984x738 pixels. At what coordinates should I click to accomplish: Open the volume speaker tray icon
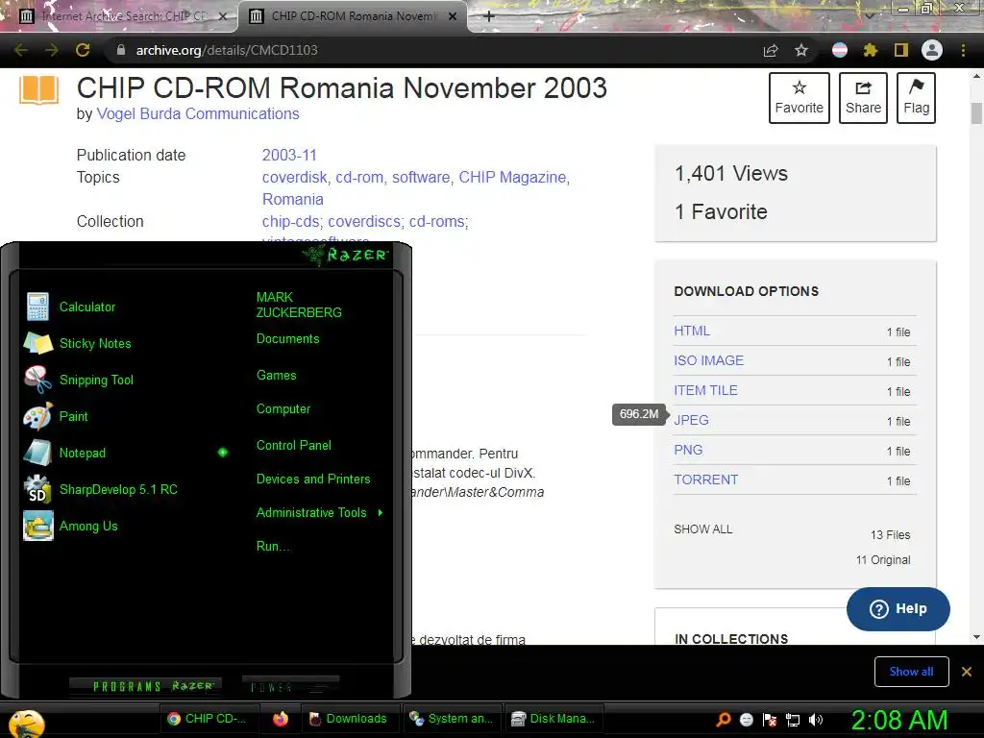816,720
